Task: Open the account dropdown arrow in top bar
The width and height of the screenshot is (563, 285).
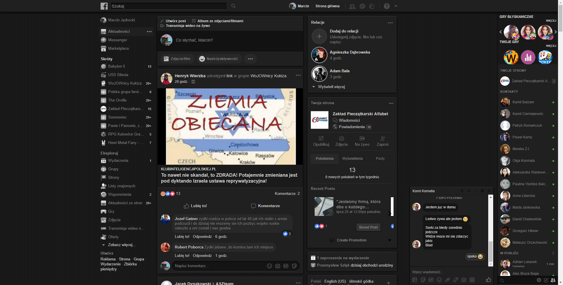Action: 396,6
